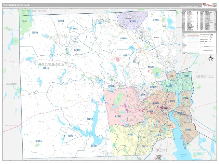This screenshot has width=219, height=164.
Task: Select ZIP code label 02839
Action: [77, 50]
